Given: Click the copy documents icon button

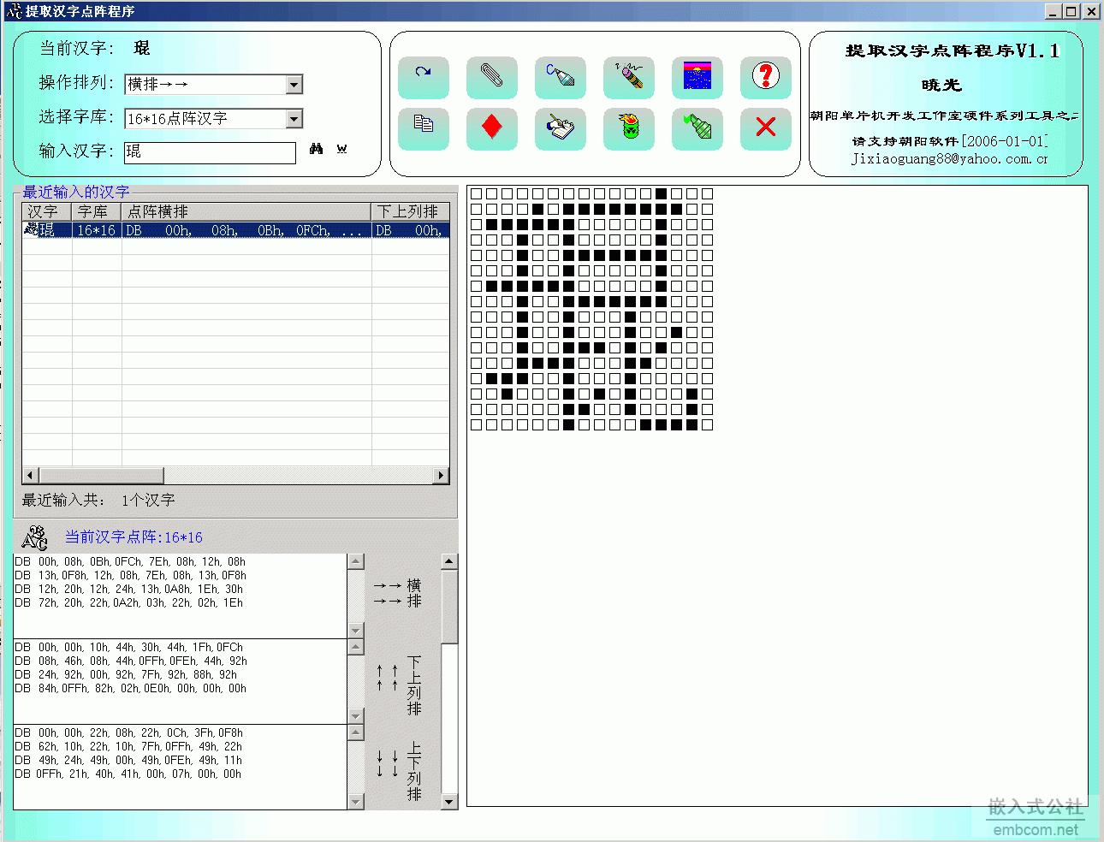Looking at the screenshot, I should pyautogui.click(x=424, y=128).
